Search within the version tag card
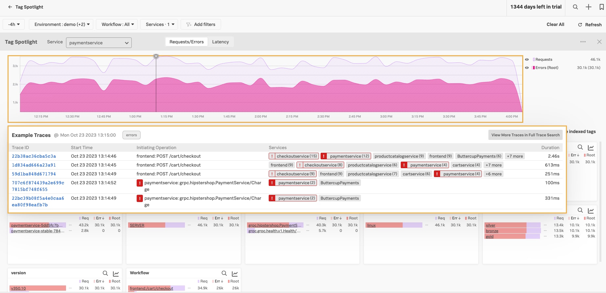 105,273
